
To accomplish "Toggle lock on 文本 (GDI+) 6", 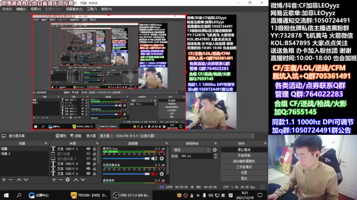I will (x=94, y=164).
